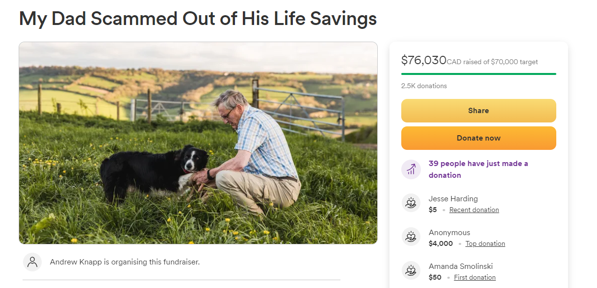This screenshot has width=597, height=288.
Task: Click the Andrew Knapp organiser text
Action: pyautogui.click(x=125, y=262)
